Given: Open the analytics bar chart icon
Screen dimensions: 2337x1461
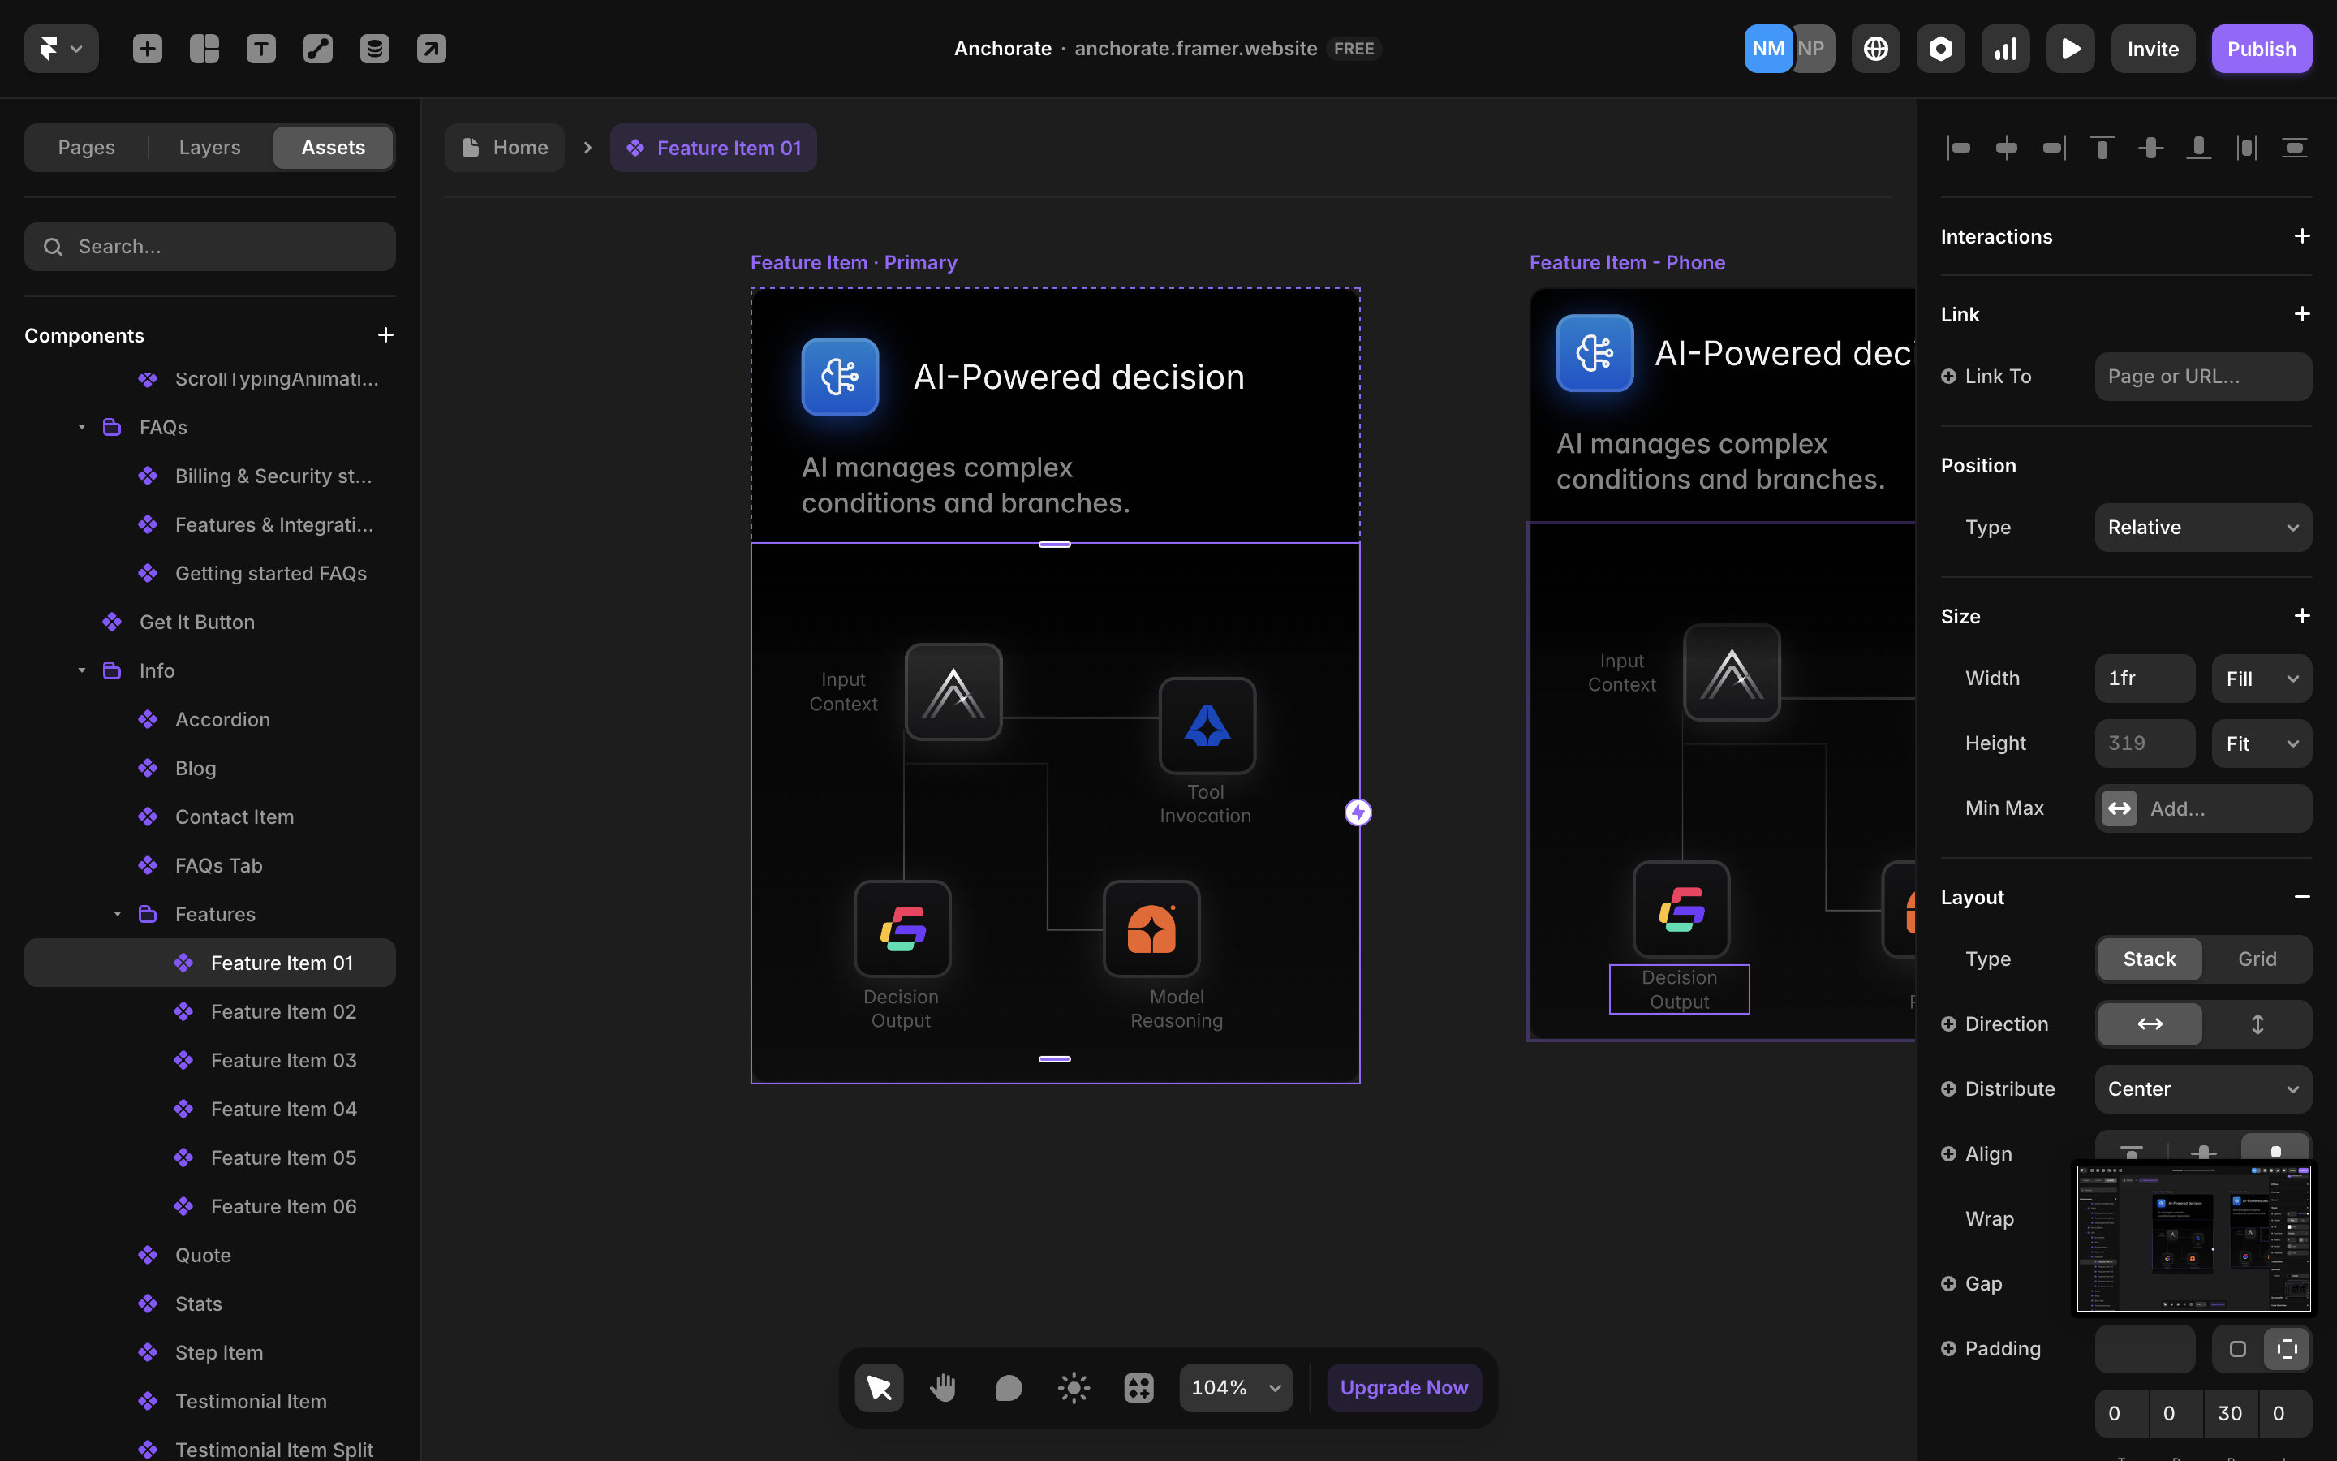Looking at the screenshot, I should [x=2006, y=49].
